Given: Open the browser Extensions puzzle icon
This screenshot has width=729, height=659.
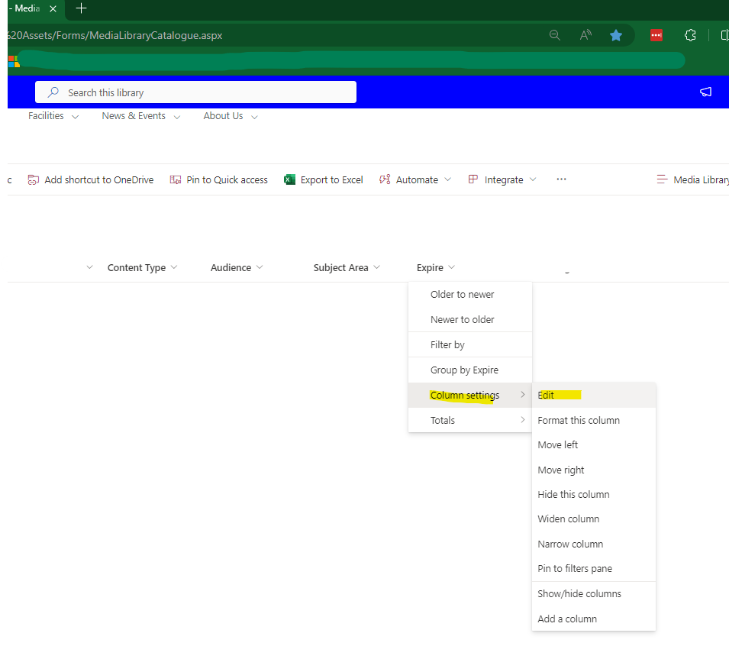Looking at the screenshot, I should 690,35.
